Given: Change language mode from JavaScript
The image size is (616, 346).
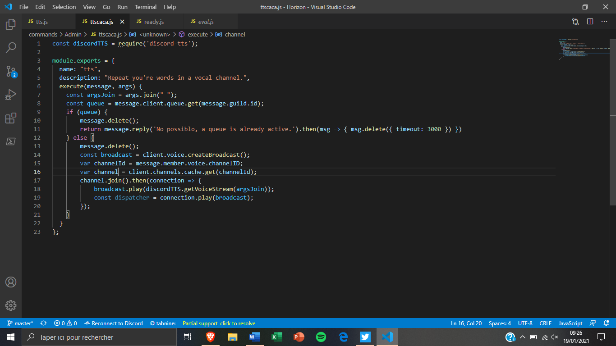Looking at the screenshot, I should (x=570, y=323).
